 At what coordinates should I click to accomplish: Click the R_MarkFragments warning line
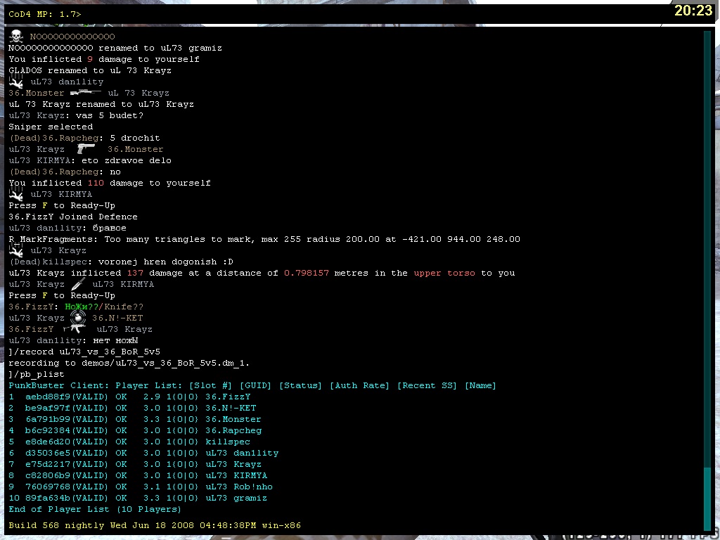[264, 239]
